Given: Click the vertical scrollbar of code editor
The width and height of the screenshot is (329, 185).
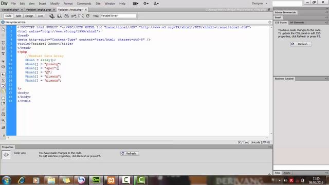Looking at the screenshot, I should [x=271, y=80].
